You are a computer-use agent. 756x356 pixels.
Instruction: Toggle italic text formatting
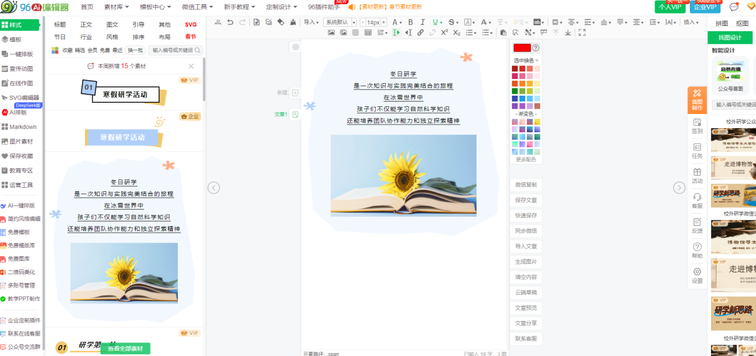point(423,22)
